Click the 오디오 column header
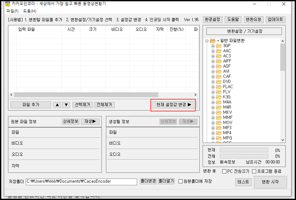Image resolution: width=296 pixels, height=200 pixels. click(x=141, y=29)
